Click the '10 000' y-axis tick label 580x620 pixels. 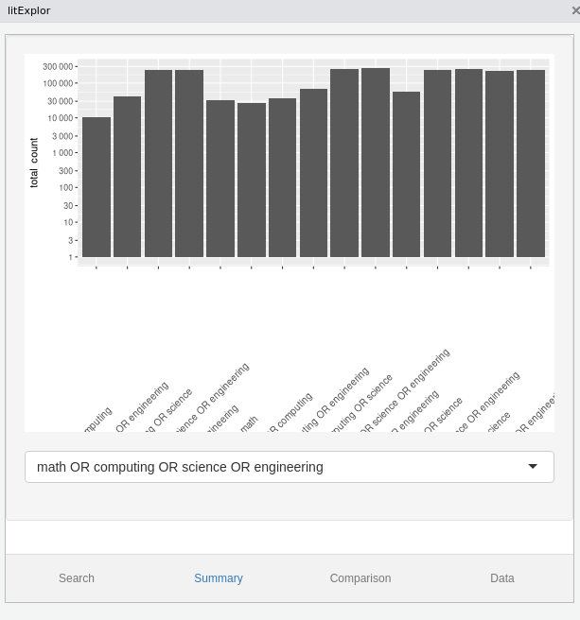(x=58, y=118)
